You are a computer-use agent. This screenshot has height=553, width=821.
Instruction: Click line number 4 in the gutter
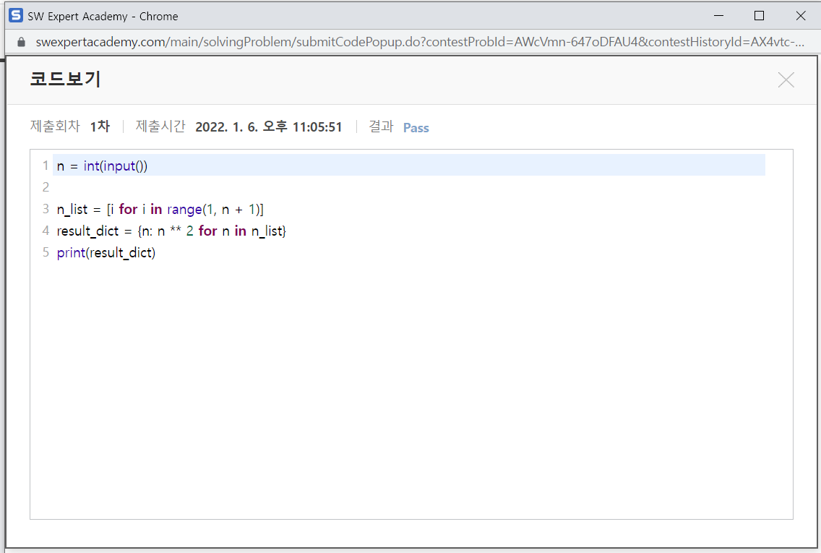[46, 231]
